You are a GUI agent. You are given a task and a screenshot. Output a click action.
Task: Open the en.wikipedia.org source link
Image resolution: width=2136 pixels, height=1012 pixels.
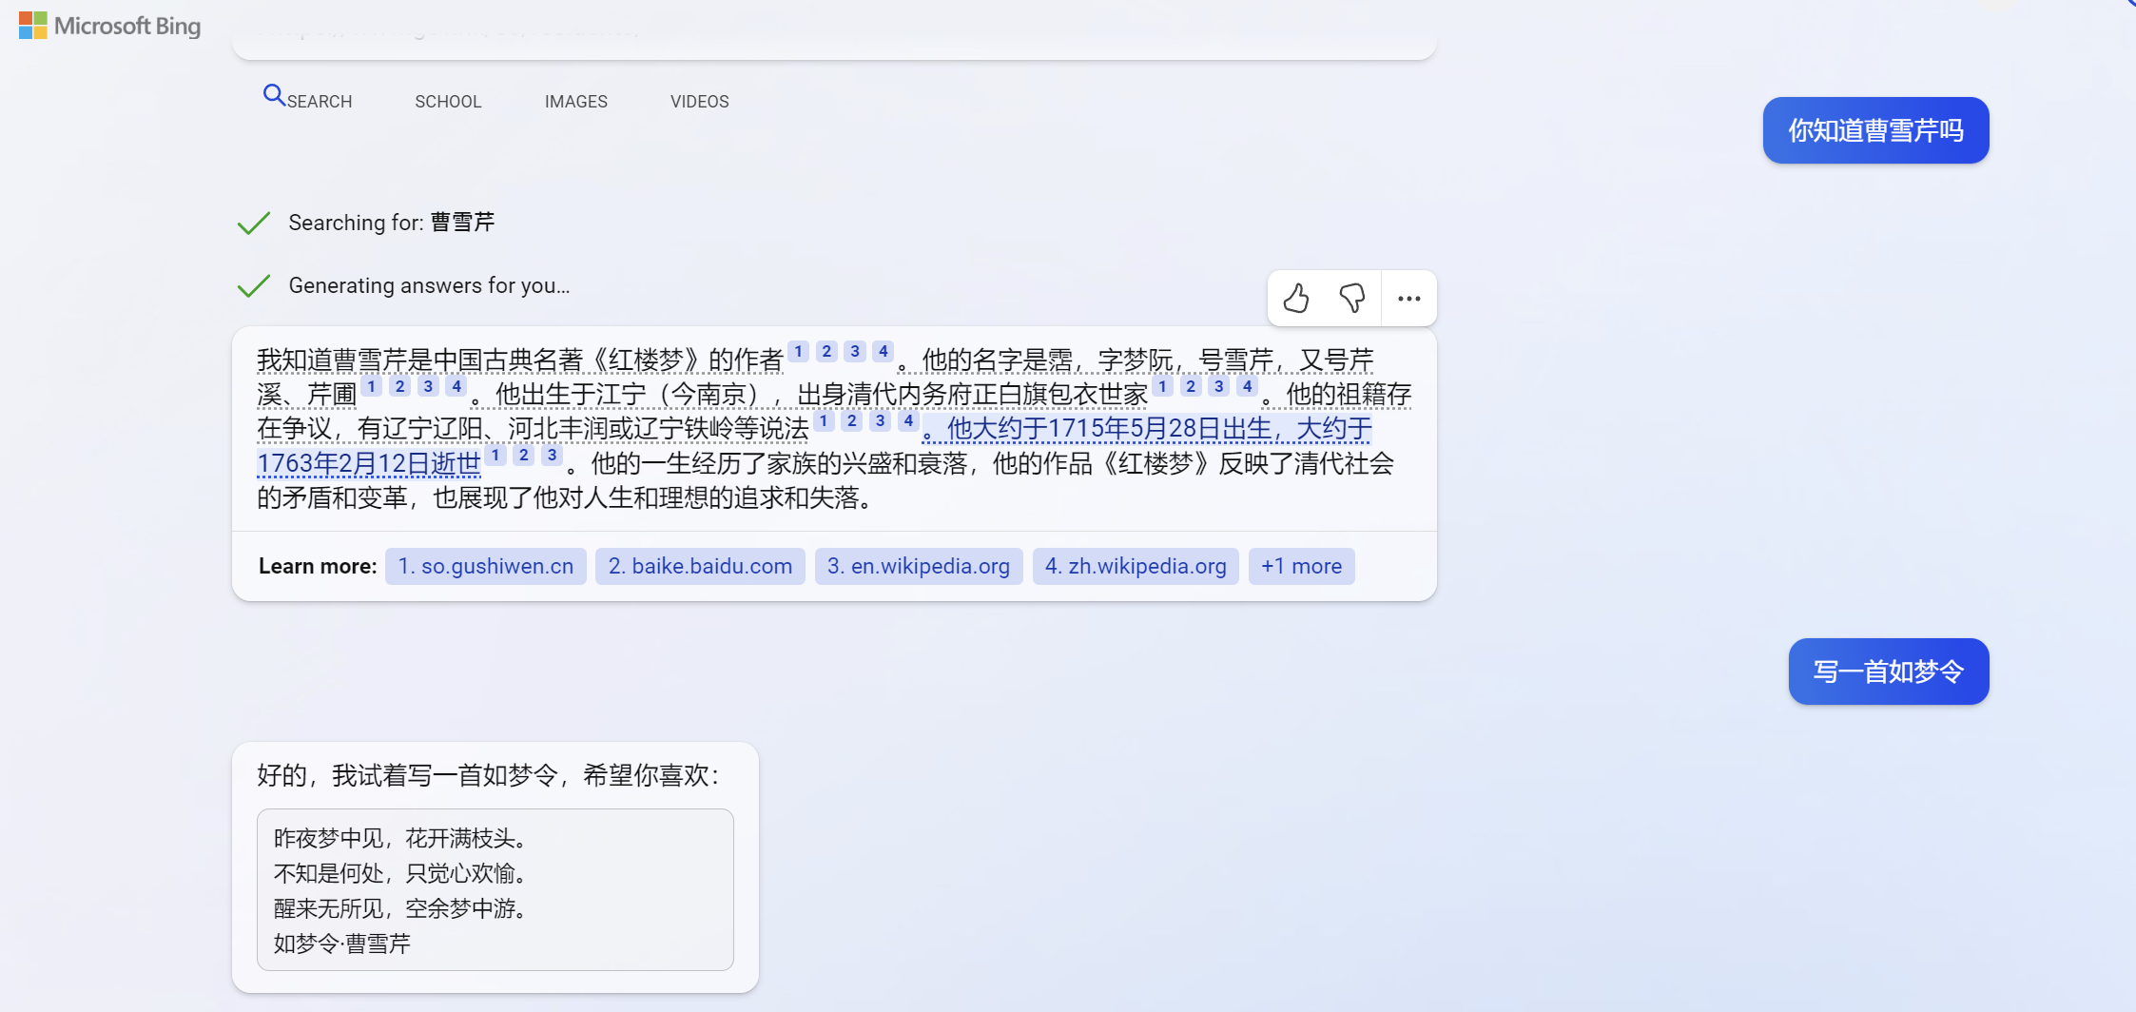pos(919,566)
